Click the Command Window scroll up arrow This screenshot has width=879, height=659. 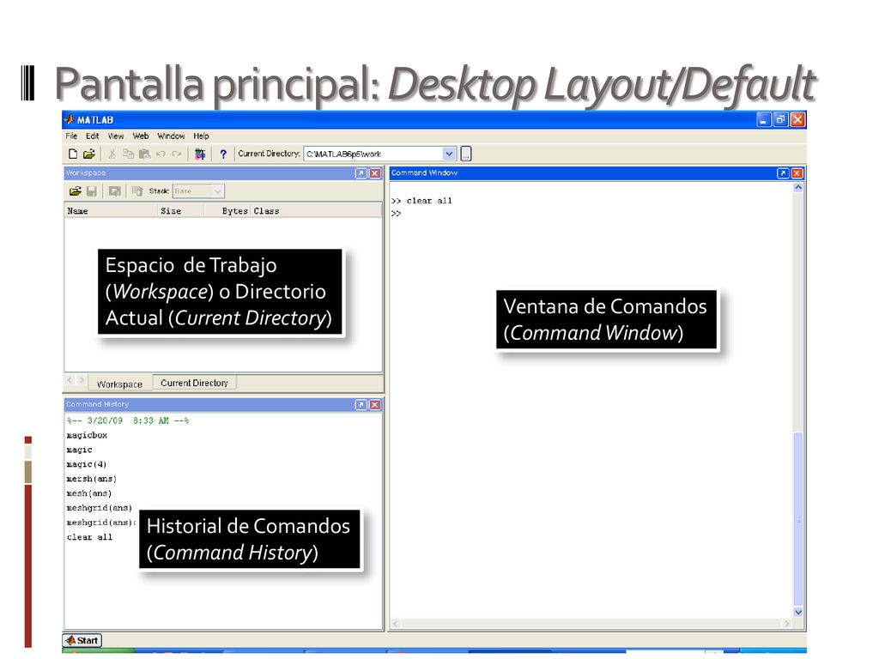click(798, 188)
